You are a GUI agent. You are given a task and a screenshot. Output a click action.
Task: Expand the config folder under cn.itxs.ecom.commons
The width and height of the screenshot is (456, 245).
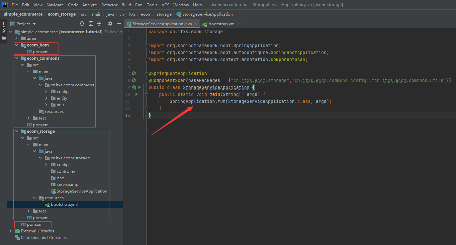46,92
